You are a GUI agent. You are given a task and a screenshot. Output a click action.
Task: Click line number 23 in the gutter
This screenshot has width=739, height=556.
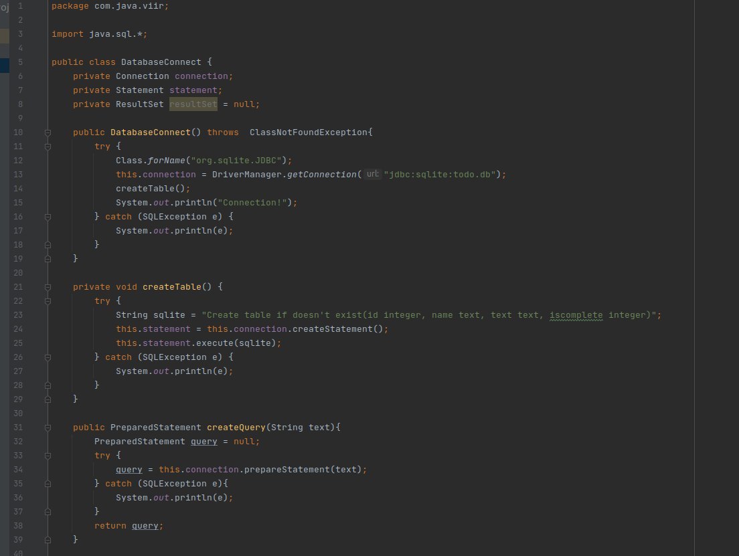click(18, 315)
